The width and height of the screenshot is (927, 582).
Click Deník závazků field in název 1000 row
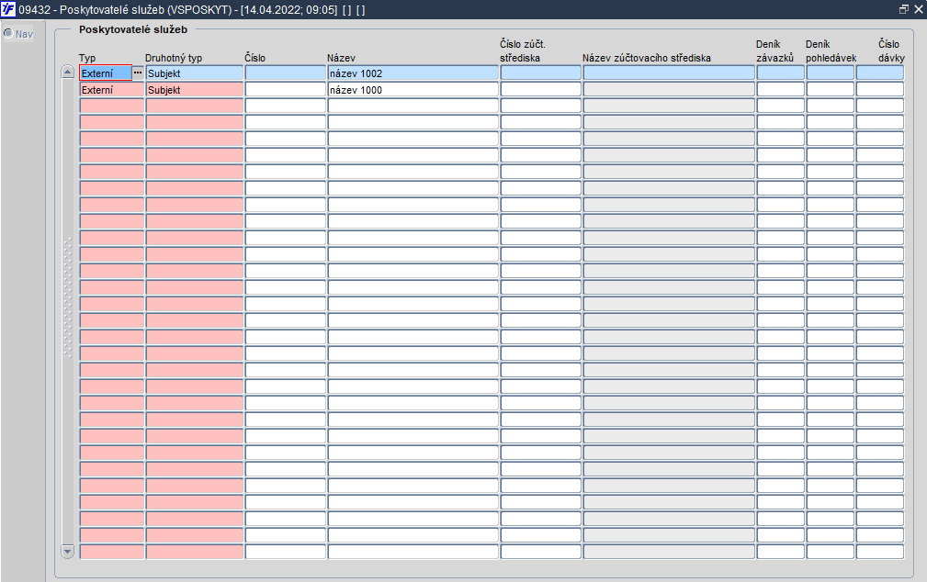click(x=780, y=90)
